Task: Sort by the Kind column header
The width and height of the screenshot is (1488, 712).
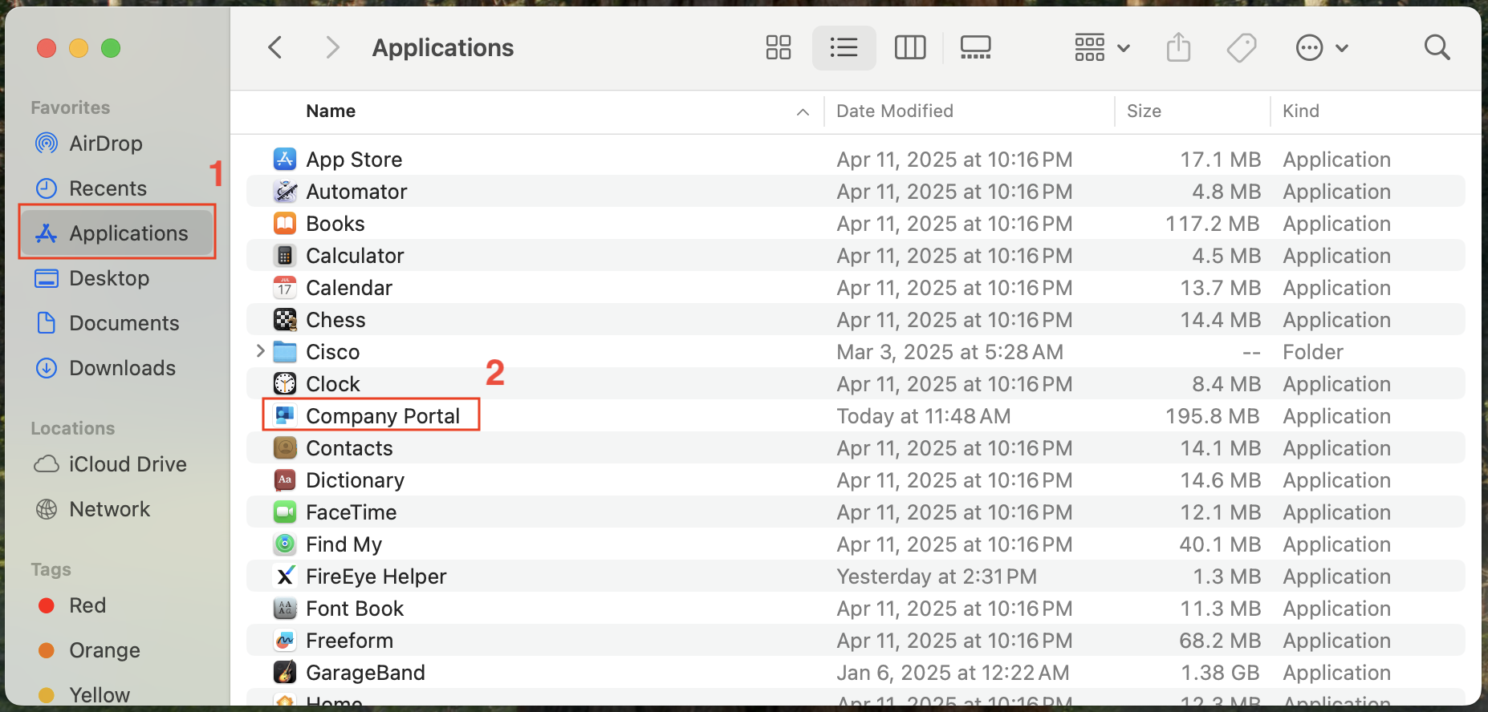Action: (x=1300, y=111)
